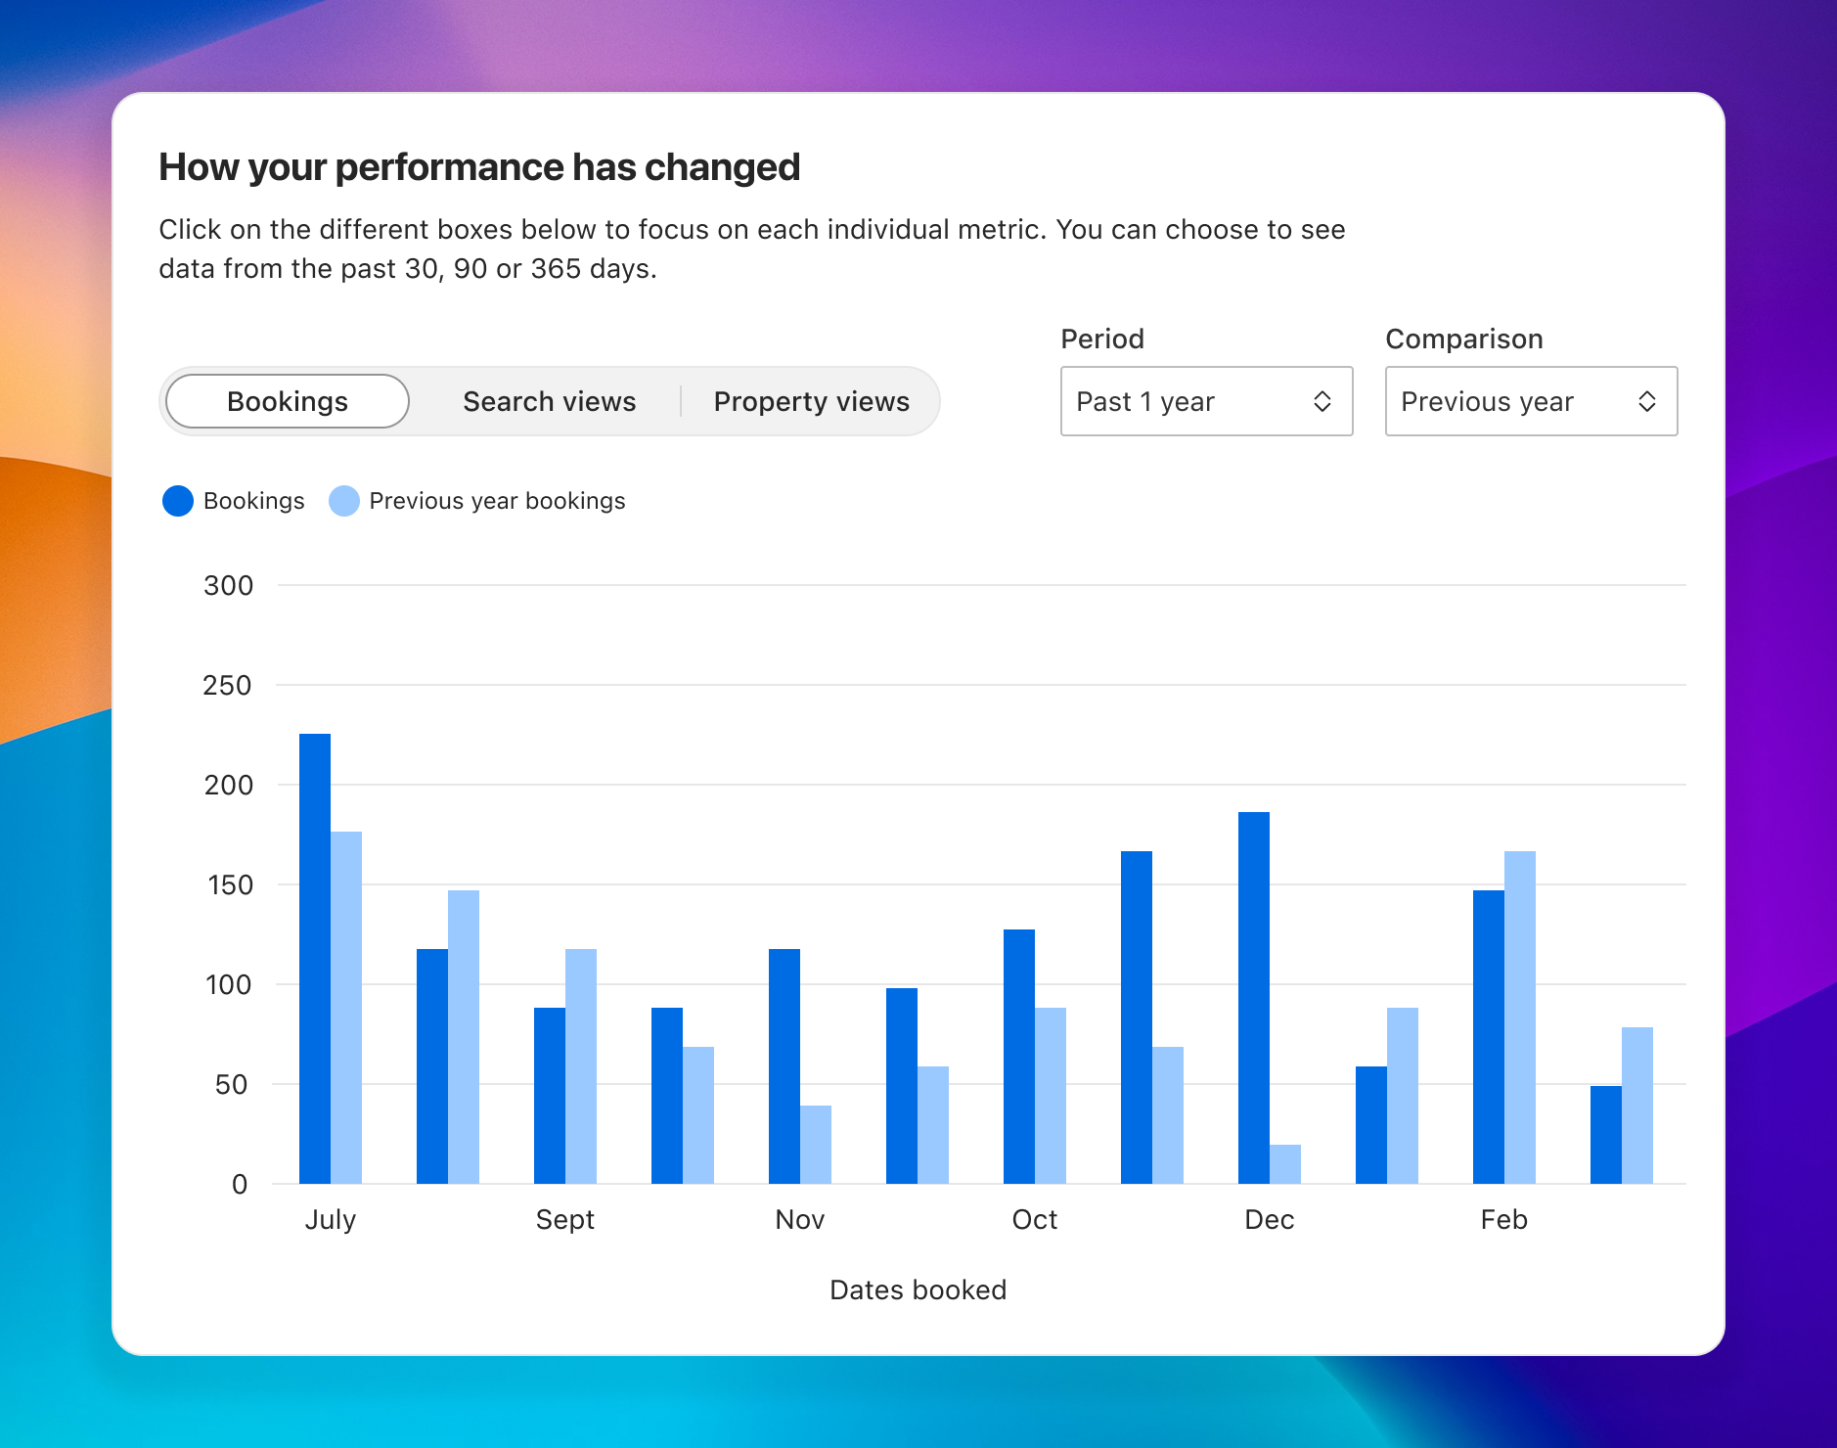Click the light blue previous year bar for Feb

1520,1018
